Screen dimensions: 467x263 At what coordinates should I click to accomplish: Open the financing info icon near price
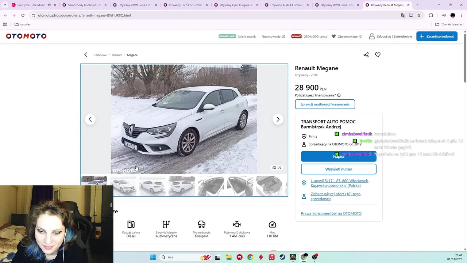pyautogui.click(x=339, y=95)
